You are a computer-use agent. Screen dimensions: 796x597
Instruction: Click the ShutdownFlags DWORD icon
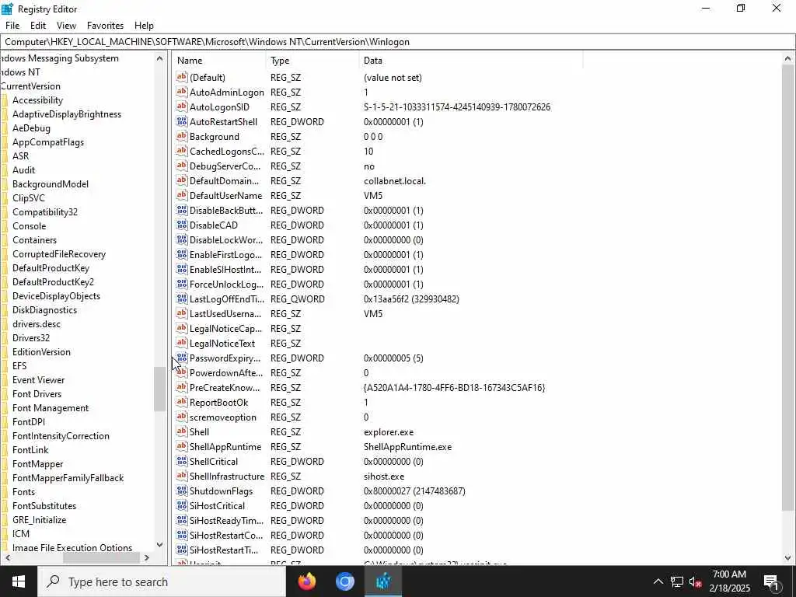coord(181,491)
